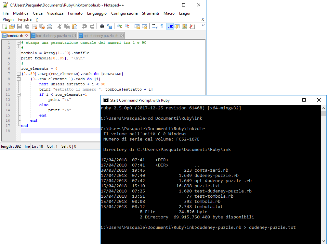Open the Replace dialog icon

pyautogui.click(x=110, y=26)
